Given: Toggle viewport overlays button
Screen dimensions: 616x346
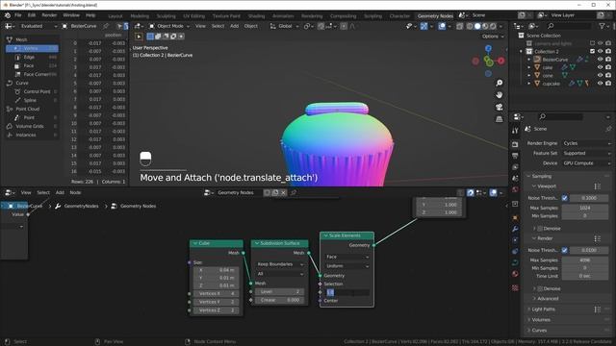Looking at the screenshot, I should click(442, 26).
